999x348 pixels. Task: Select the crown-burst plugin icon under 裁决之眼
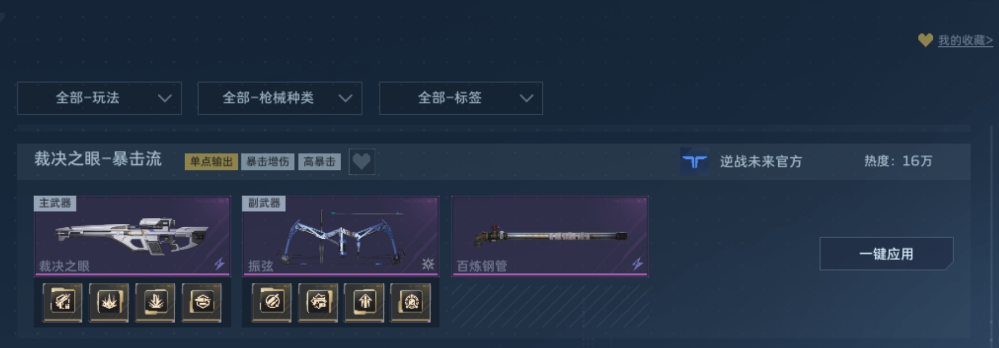[109, 302]
